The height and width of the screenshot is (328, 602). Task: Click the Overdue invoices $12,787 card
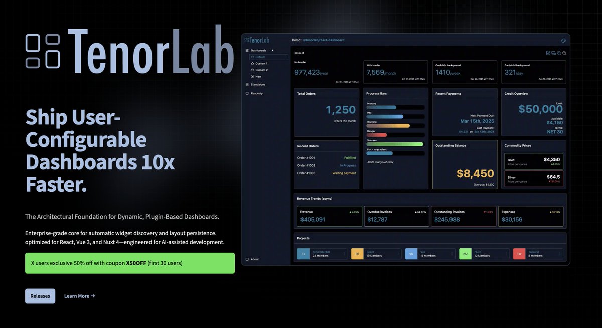(x=396, y=216)
